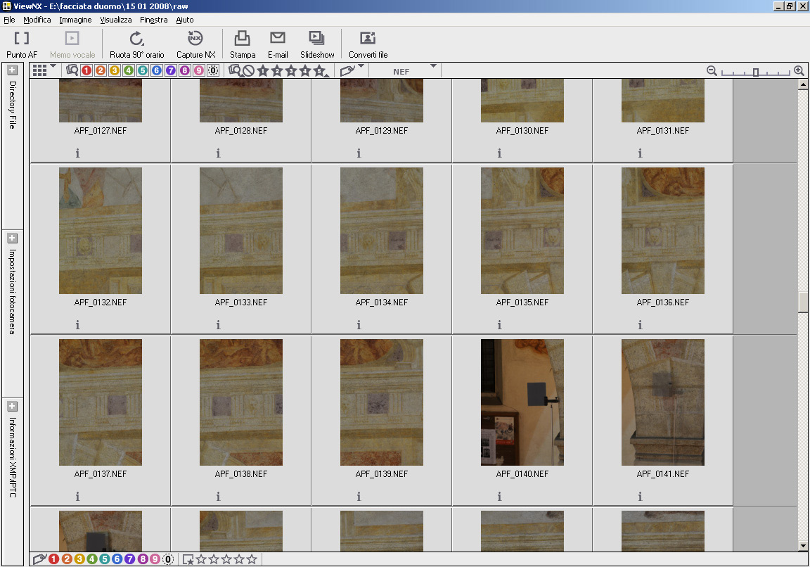Toggle the 3-star rating filter
The height and width of the screenshot is (567, 810).
(291, 71)
